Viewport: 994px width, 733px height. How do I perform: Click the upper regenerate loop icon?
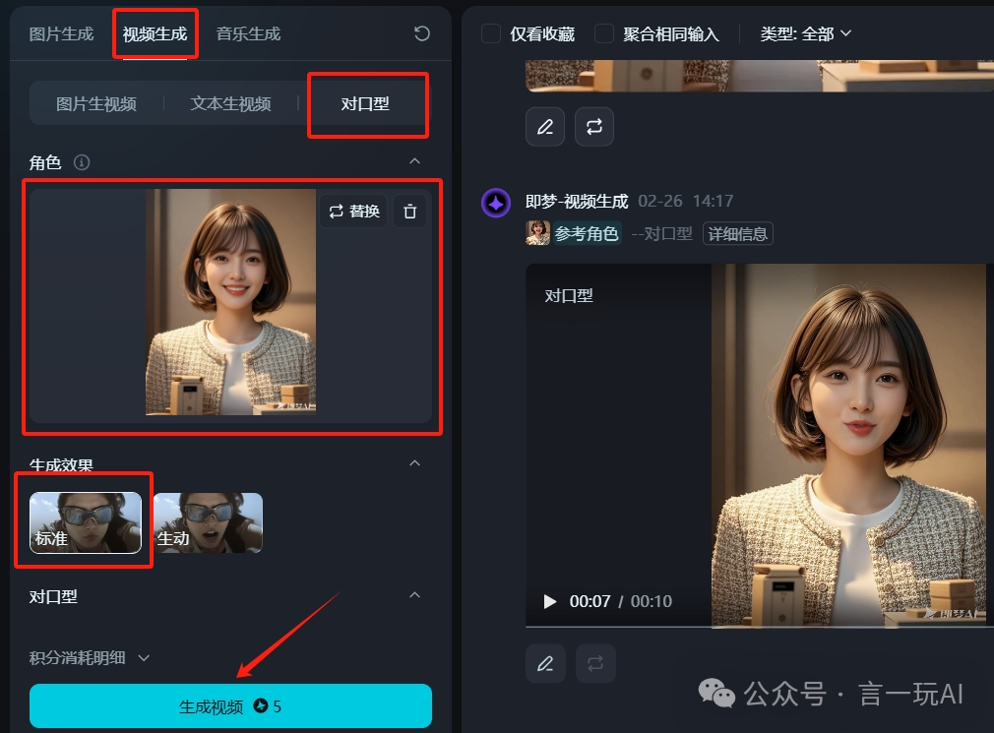pyautogui.click(x=594, y=127)
